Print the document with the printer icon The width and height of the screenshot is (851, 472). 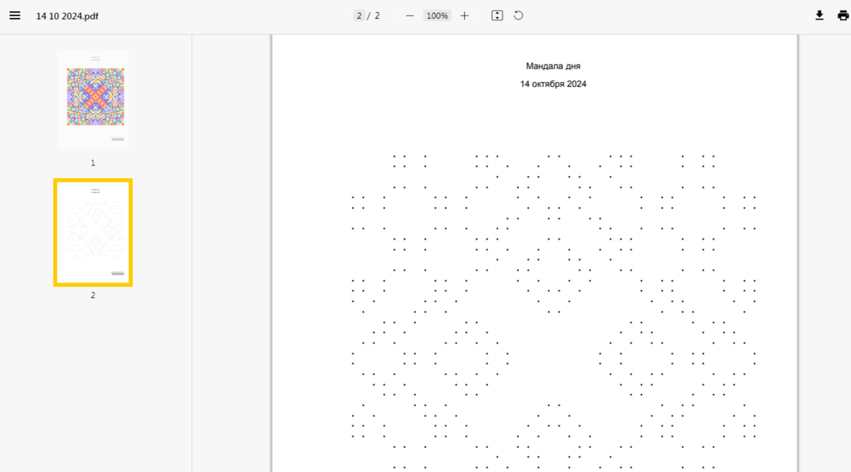tap(842, 16)
